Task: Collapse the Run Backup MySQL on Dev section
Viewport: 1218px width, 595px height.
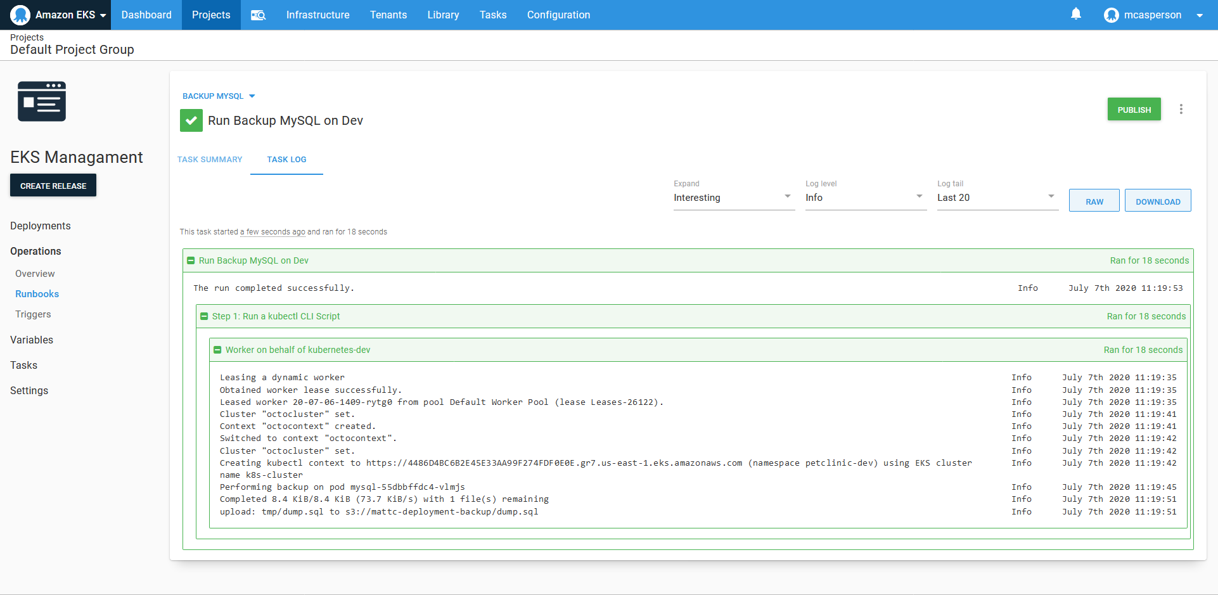Action: 191,260
